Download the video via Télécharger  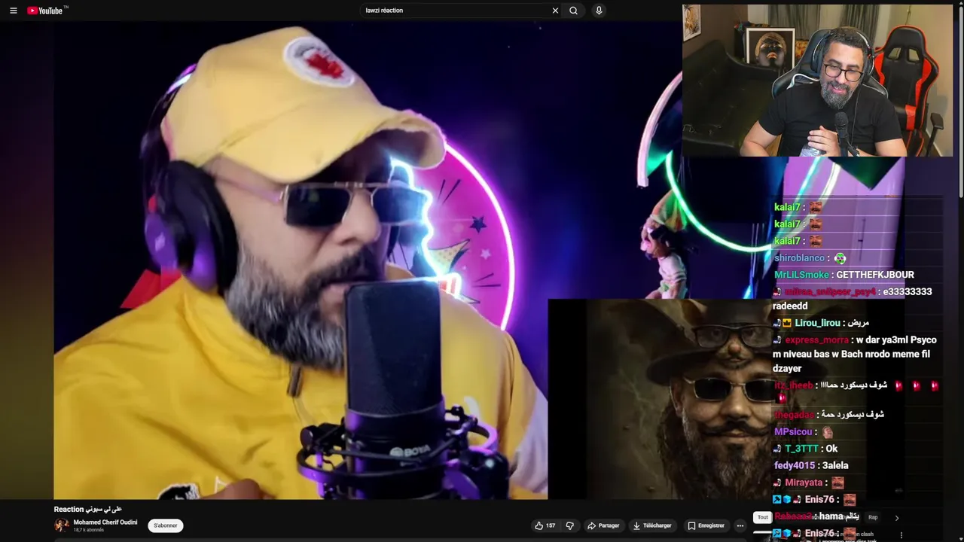pyautogui.click(x=652, y=525)
